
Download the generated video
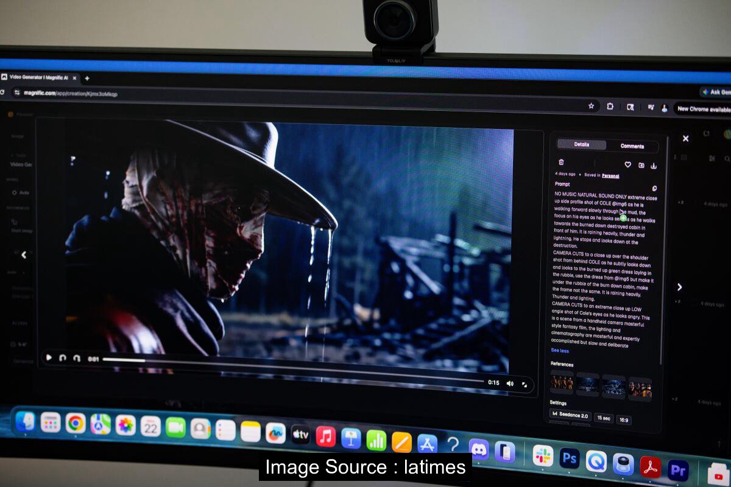coord(654,166)
